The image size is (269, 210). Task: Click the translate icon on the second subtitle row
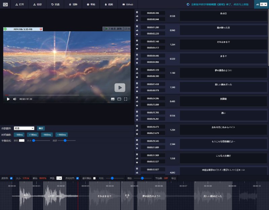[x=137, y=30]
